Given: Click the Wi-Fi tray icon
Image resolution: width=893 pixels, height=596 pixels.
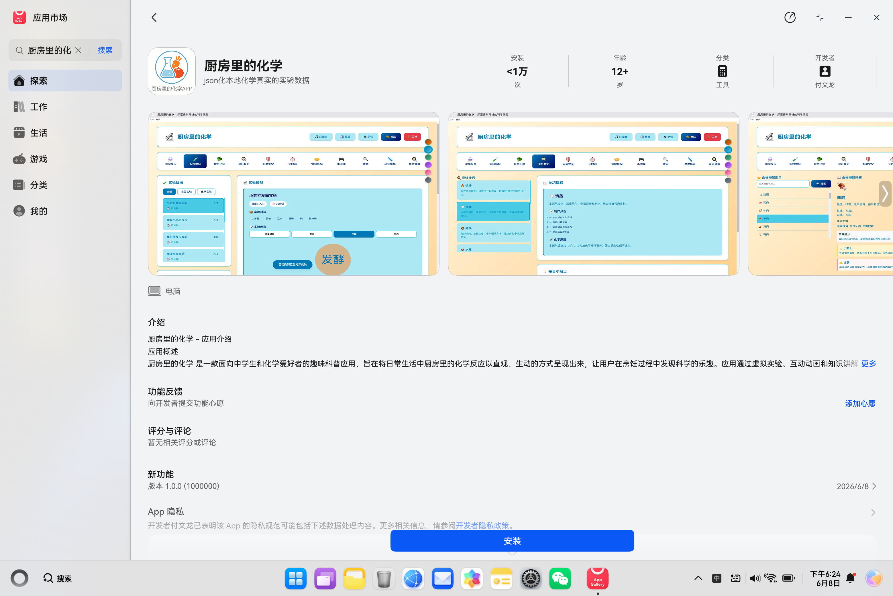Looking at the screenshot, I should click(x=771, y=578).
